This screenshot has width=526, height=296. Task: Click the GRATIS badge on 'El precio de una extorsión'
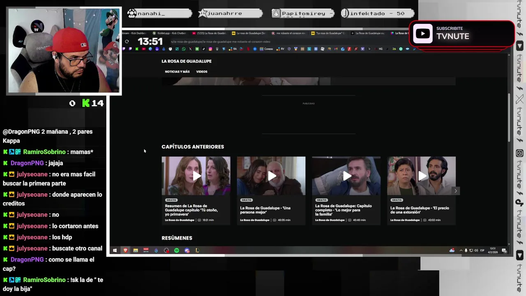[397, 200]
